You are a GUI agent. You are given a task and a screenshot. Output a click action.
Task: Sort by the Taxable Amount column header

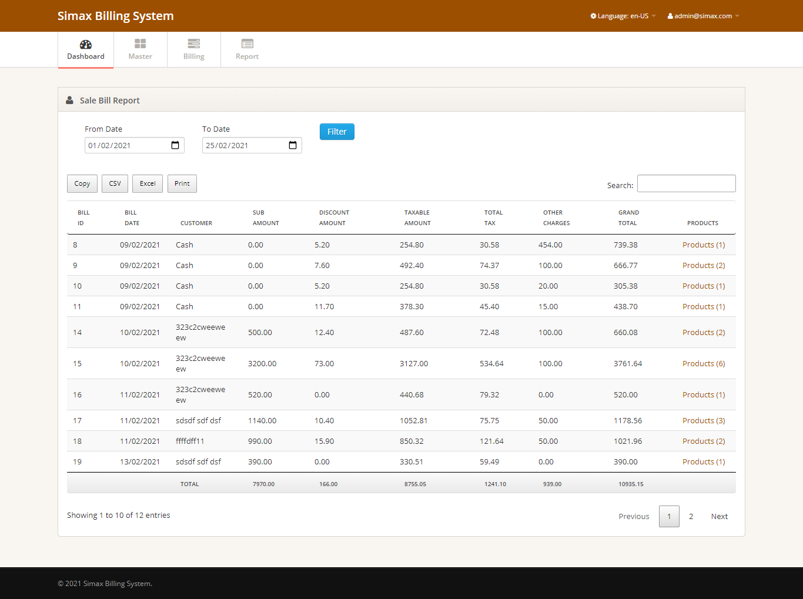pyautogui.click(x=417, y=217)
